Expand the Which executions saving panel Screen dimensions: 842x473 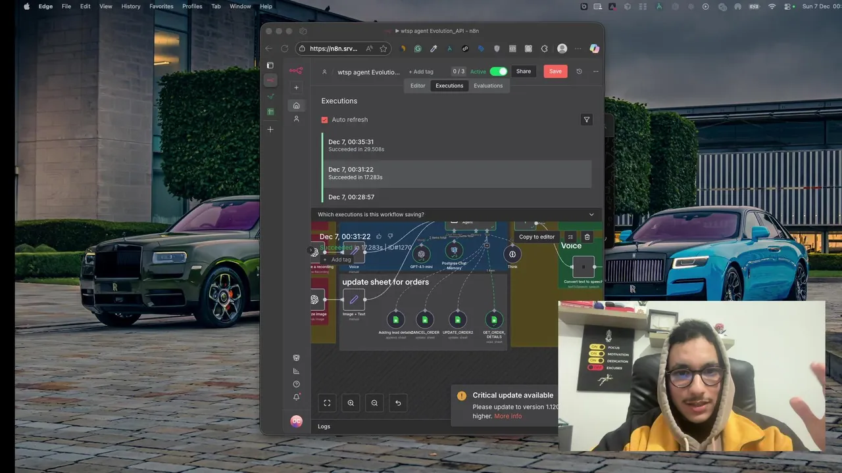coord(457,214)
